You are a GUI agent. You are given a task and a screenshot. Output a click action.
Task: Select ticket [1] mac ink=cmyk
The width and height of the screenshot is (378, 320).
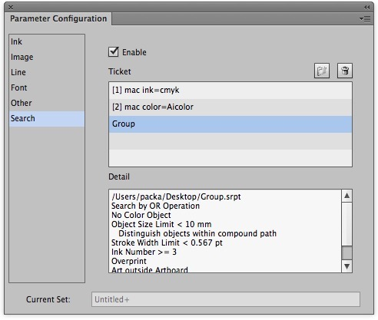230,91
